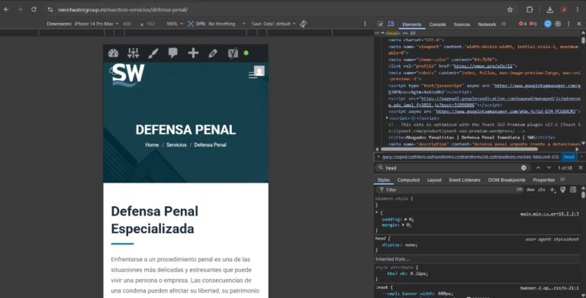
Task: Click the site info icon in address bar
Action: point(50,10)
